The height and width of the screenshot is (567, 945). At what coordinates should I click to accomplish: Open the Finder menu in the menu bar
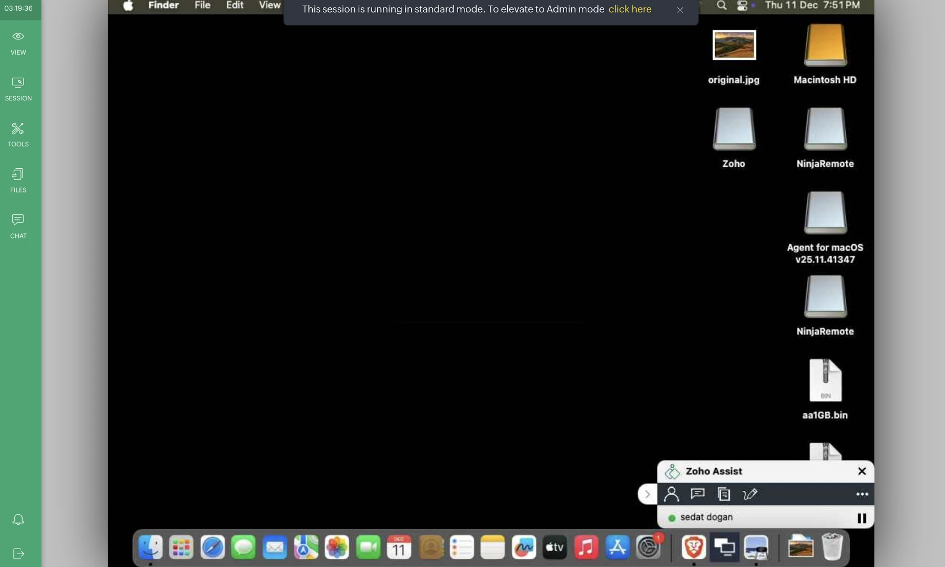click(163, 5)
